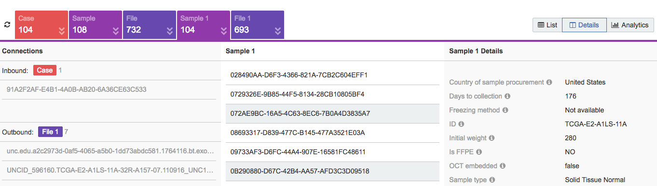Click Sample type info icon

point(492,180)
